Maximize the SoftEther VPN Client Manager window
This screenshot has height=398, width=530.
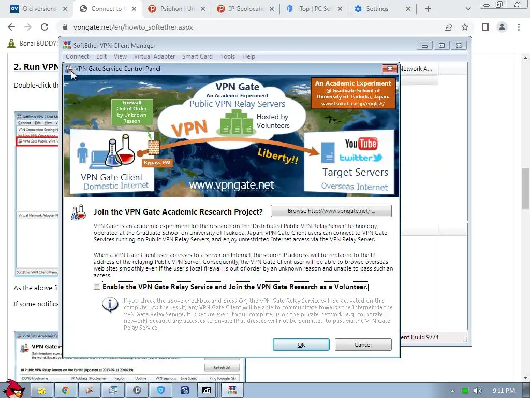pos(441,46)
